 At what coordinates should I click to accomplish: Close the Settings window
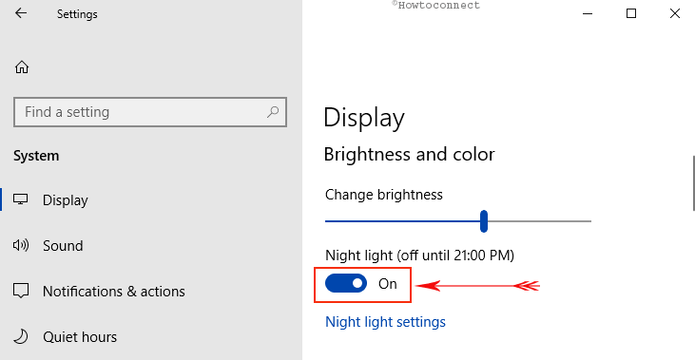click(675, 13)
